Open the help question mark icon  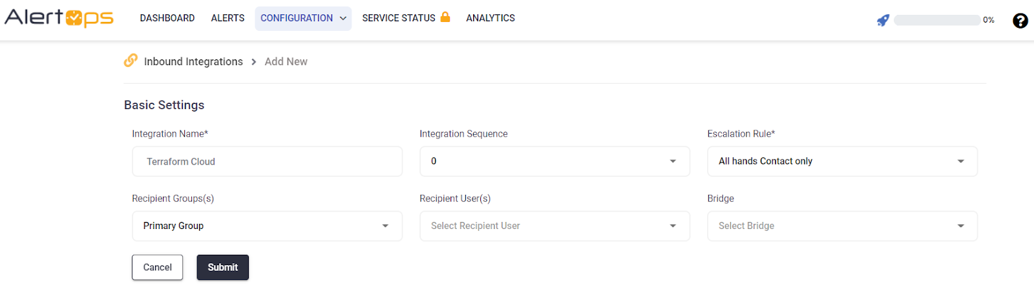click(x=1020, y=21)
